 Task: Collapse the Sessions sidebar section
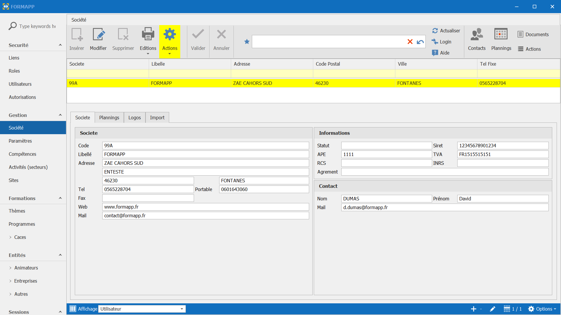(x=60, y=312)
